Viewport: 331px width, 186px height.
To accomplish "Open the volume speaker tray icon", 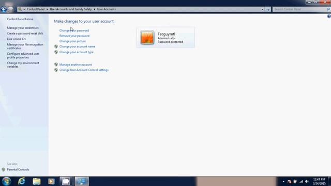I will (307, 181).
